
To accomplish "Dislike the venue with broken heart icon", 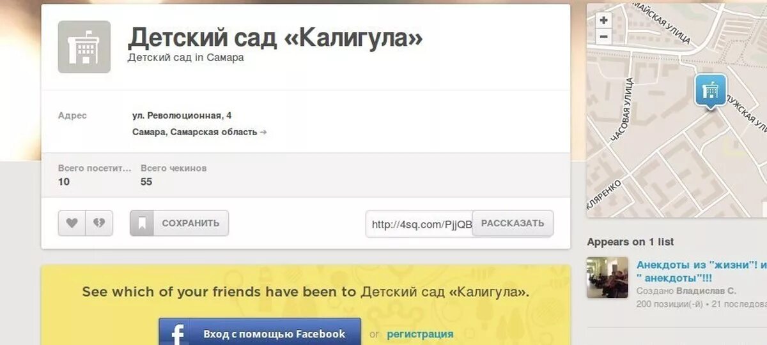I will (99, 223).
